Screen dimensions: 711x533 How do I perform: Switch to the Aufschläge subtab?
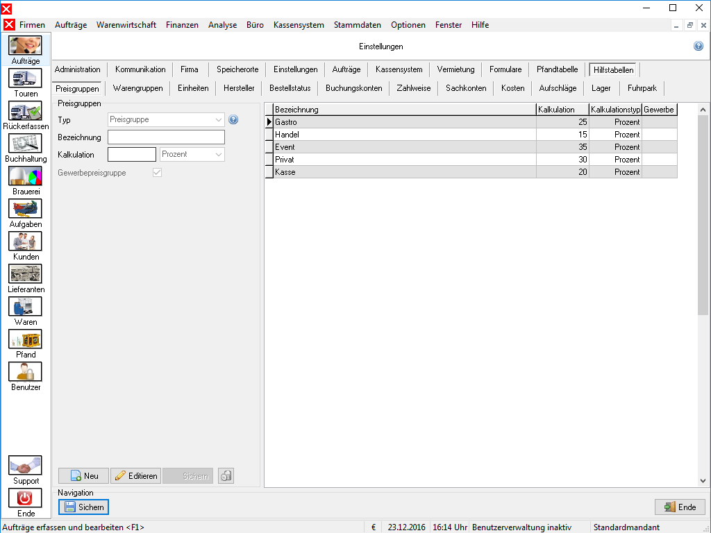click(558, 88)
